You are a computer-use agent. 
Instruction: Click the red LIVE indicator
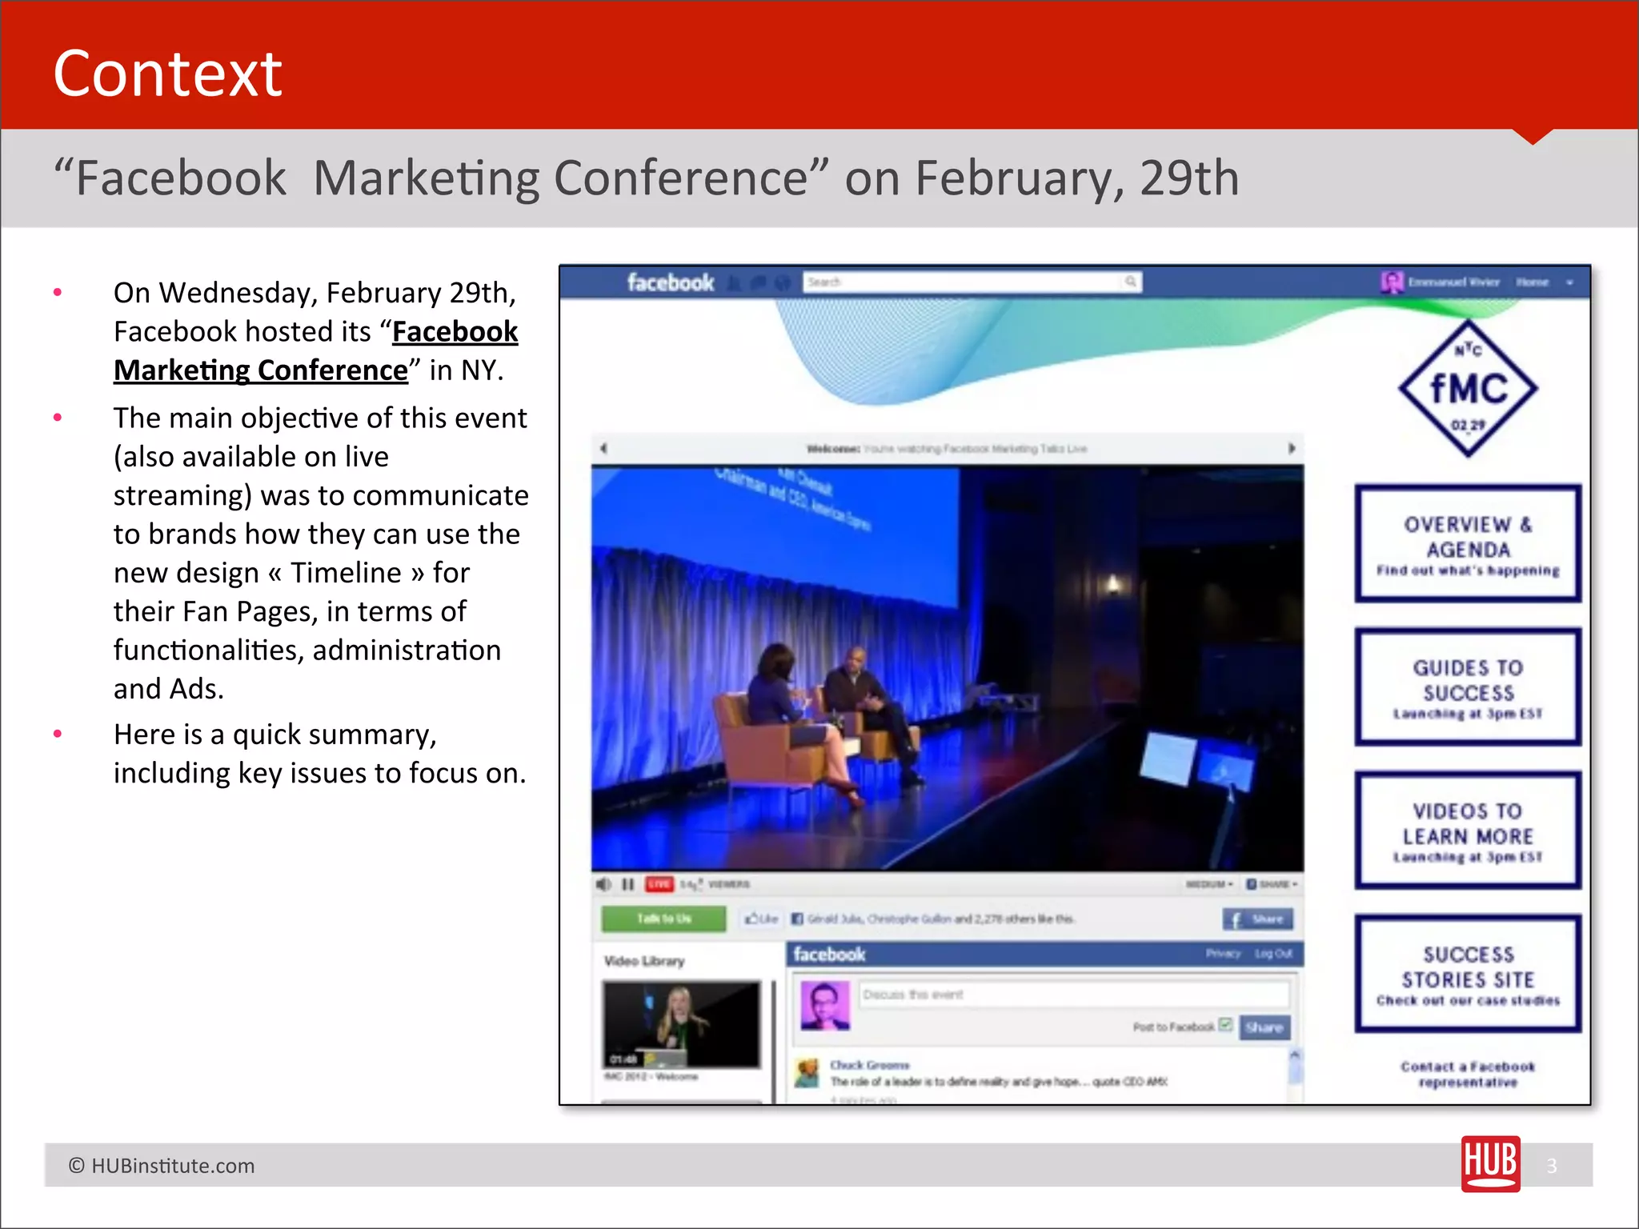[x=659, y=884]
